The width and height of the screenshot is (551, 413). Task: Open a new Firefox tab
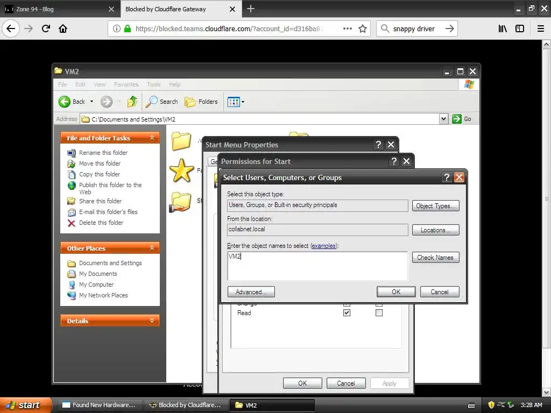point(251,9)
